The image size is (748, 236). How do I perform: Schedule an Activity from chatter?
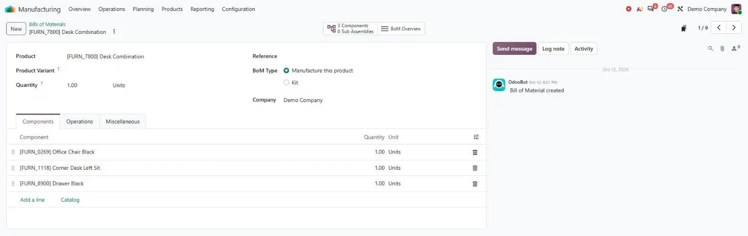(583, 49)
